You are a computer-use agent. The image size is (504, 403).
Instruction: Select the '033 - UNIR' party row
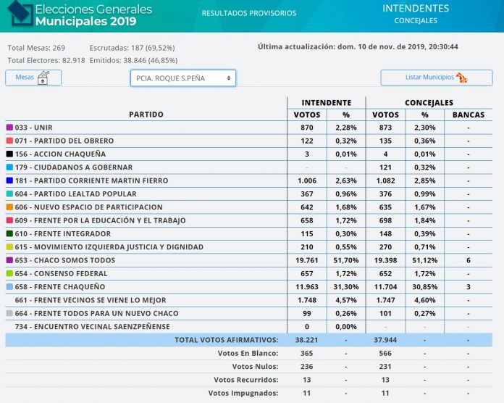click(249, 128)
